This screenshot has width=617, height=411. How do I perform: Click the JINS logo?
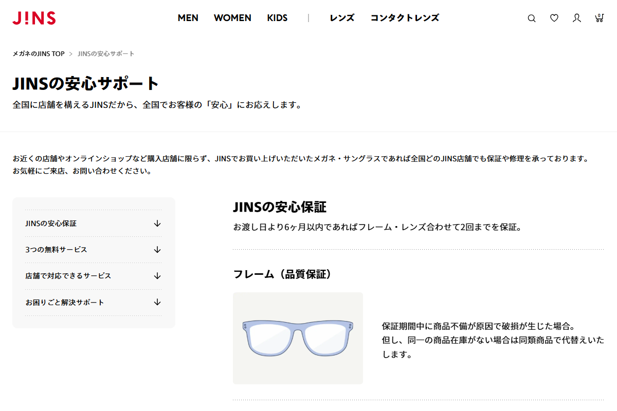pyautogui.click(x=34, y=18)
